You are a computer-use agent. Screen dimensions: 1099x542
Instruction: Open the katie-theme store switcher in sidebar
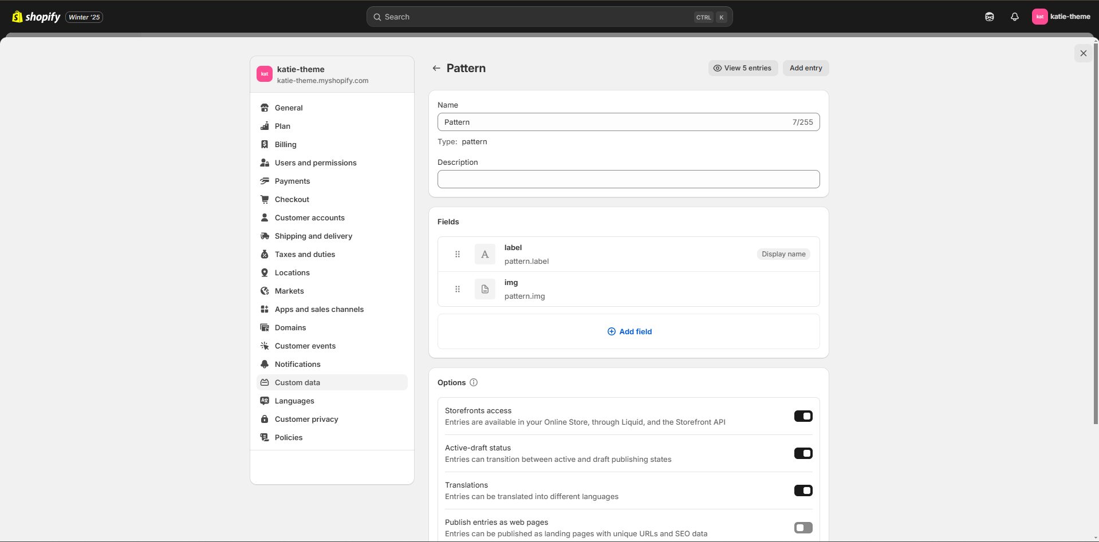point(332,74)
